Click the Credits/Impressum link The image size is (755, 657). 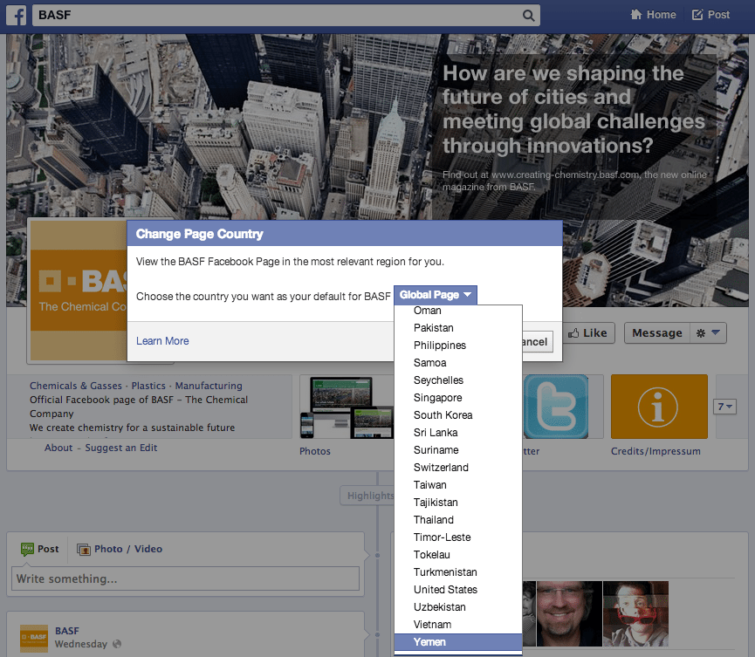(x=655, y=451)
